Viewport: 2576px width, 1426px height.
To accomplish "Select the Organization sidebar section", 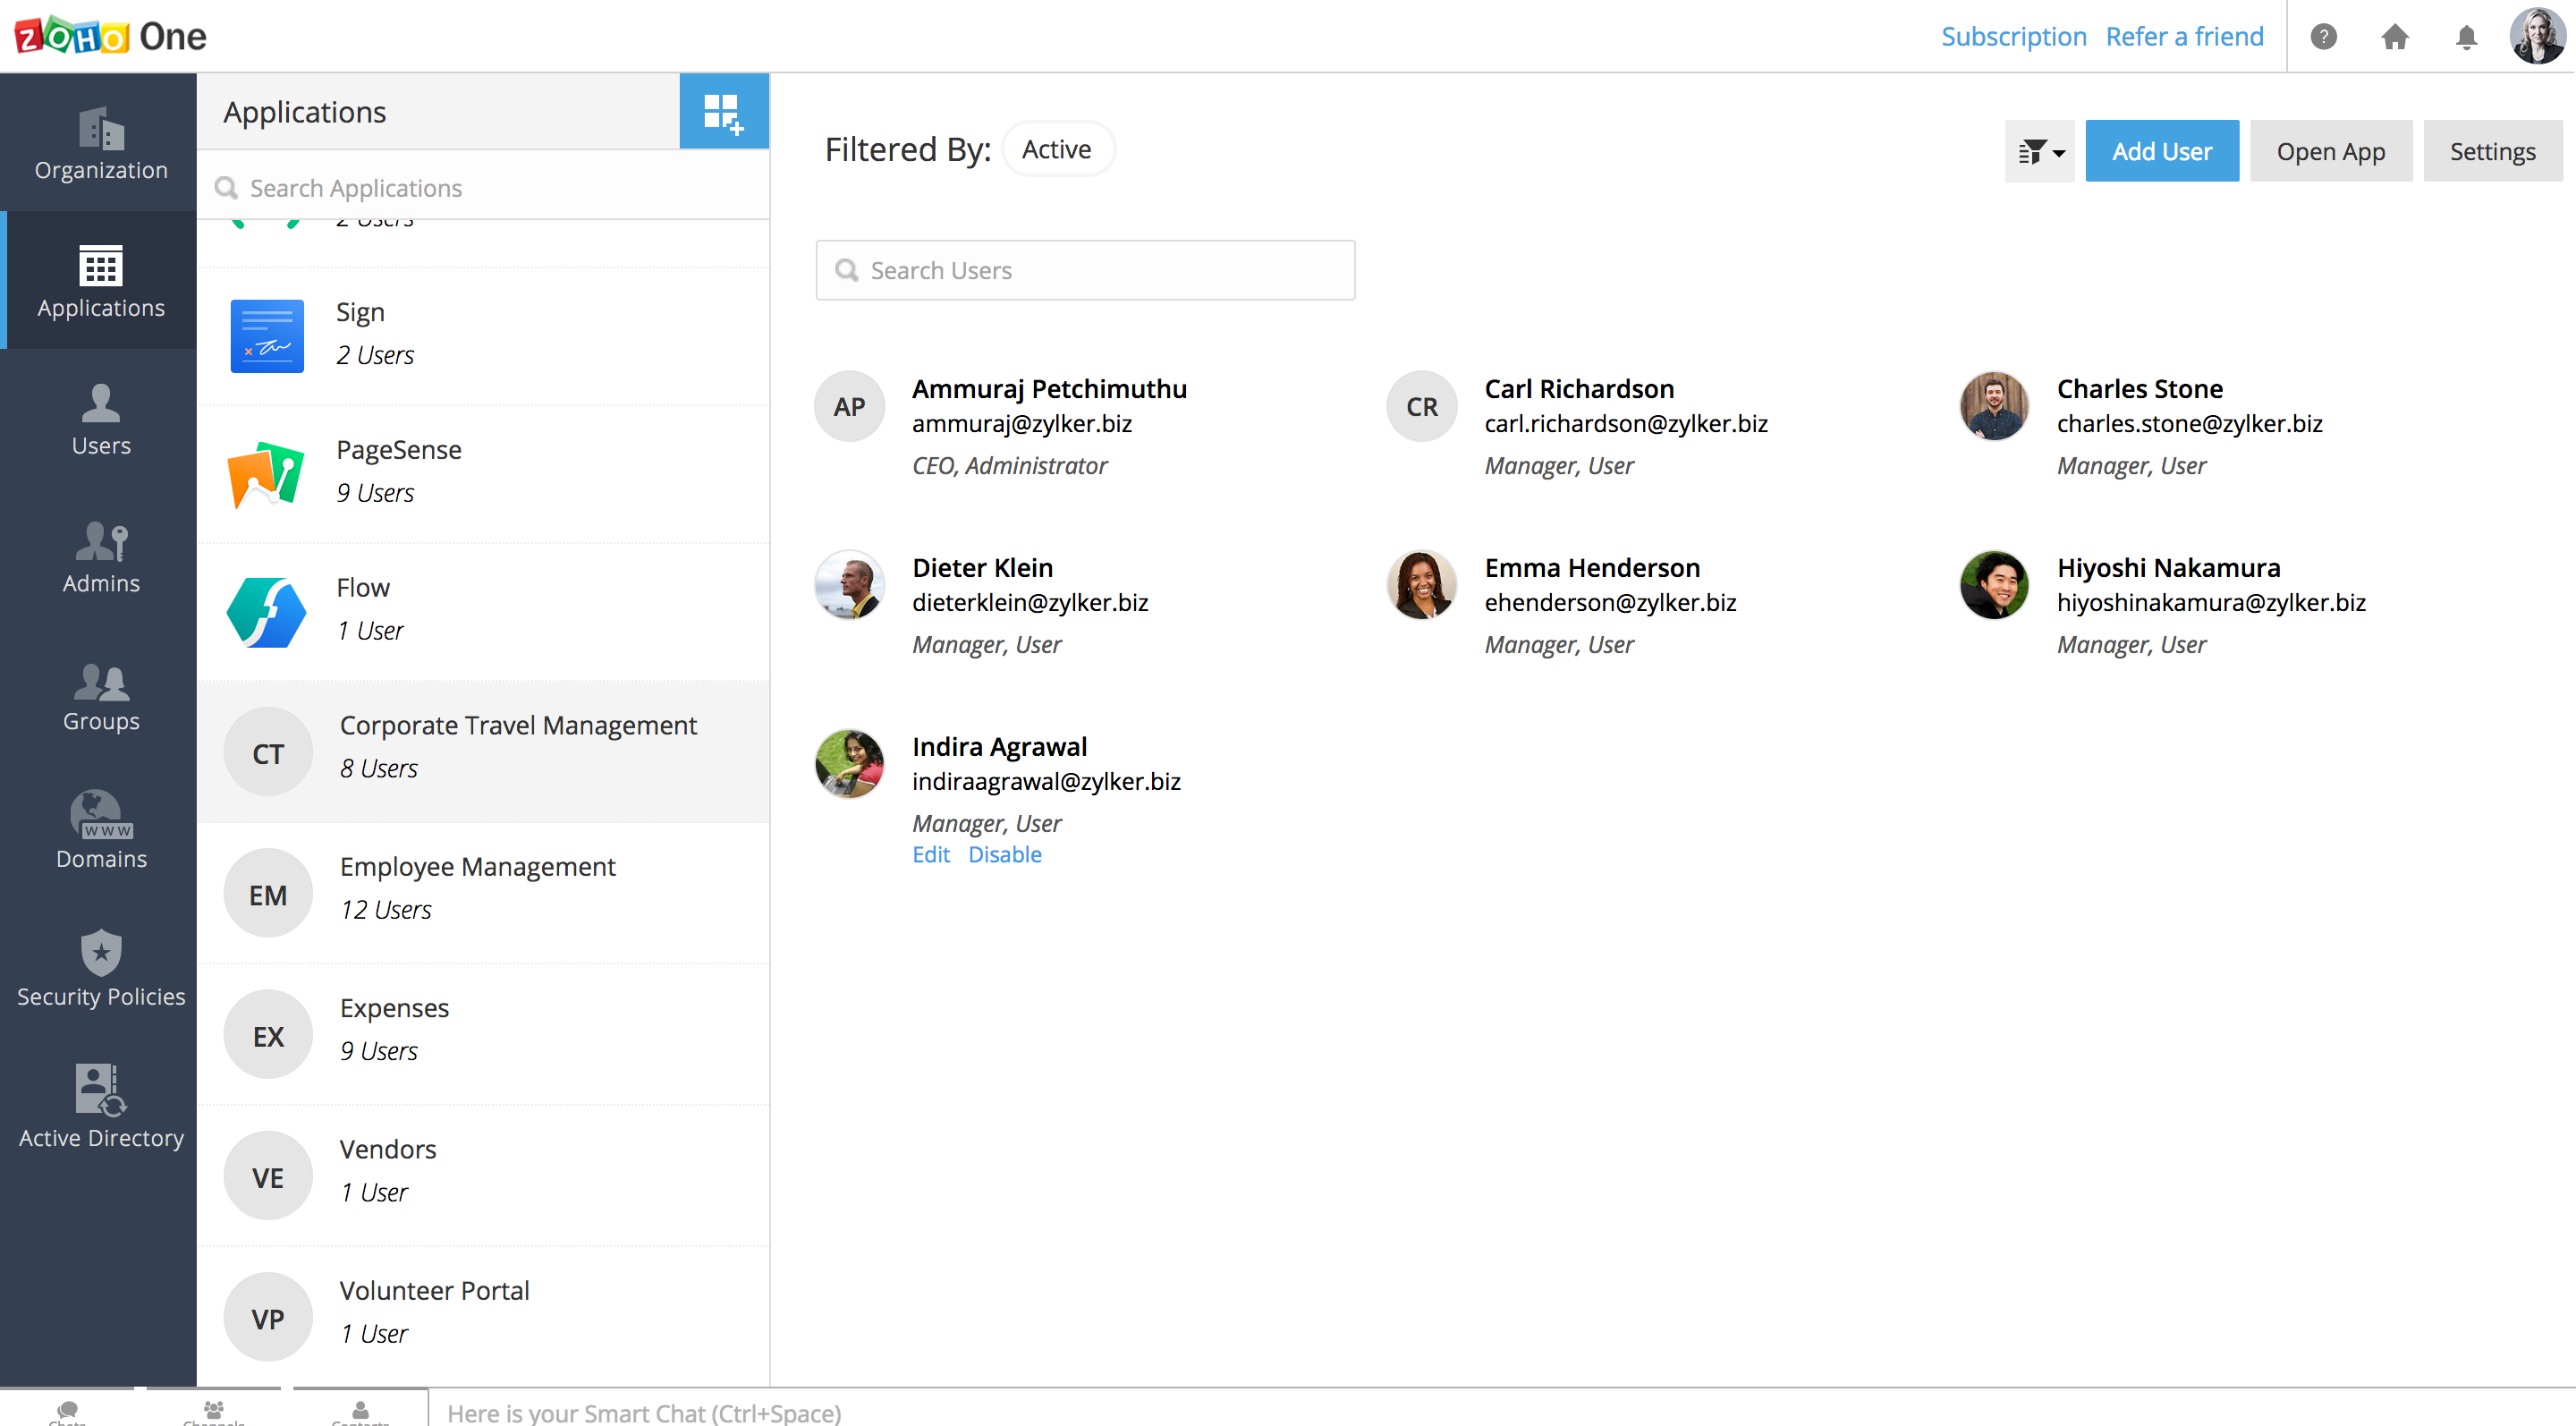I will [100, 142].
